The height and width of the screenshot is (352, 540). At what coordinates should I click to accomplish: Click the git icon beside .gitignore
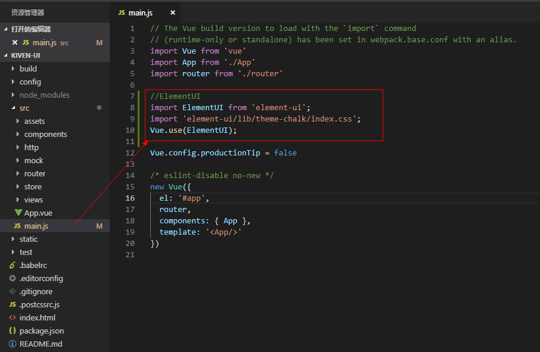[13, 291]
